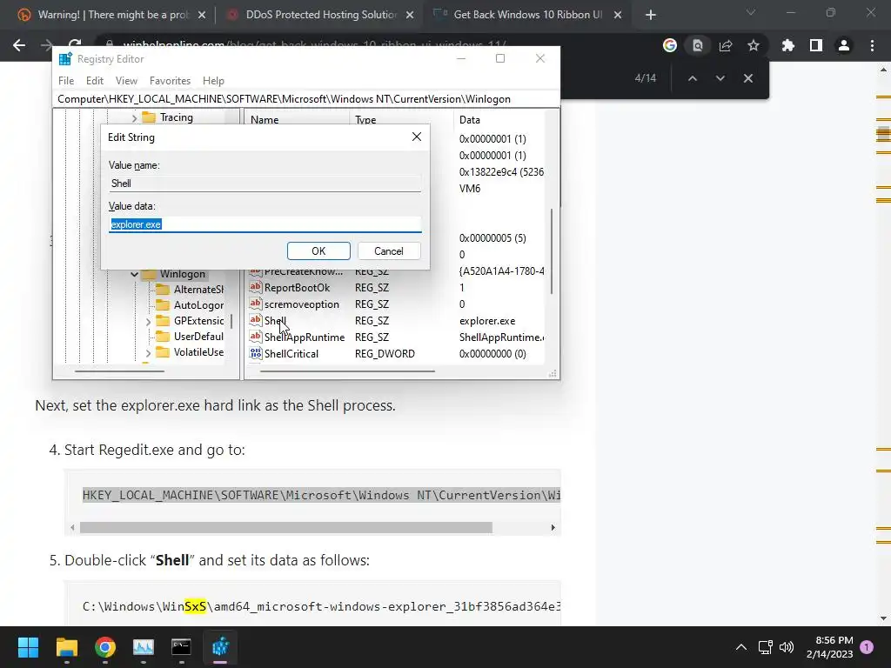Open network icon in system tray
The height and width of the screenshot is (668, 891).
click(766, 647)
